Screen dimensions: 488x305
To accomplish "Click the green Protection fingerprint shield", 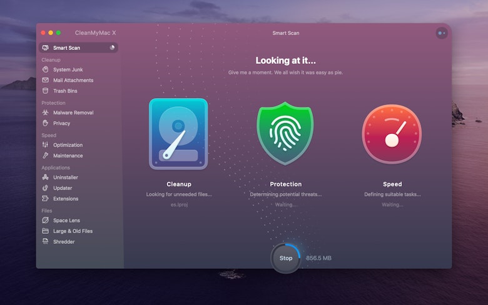I will pos(285,133).
